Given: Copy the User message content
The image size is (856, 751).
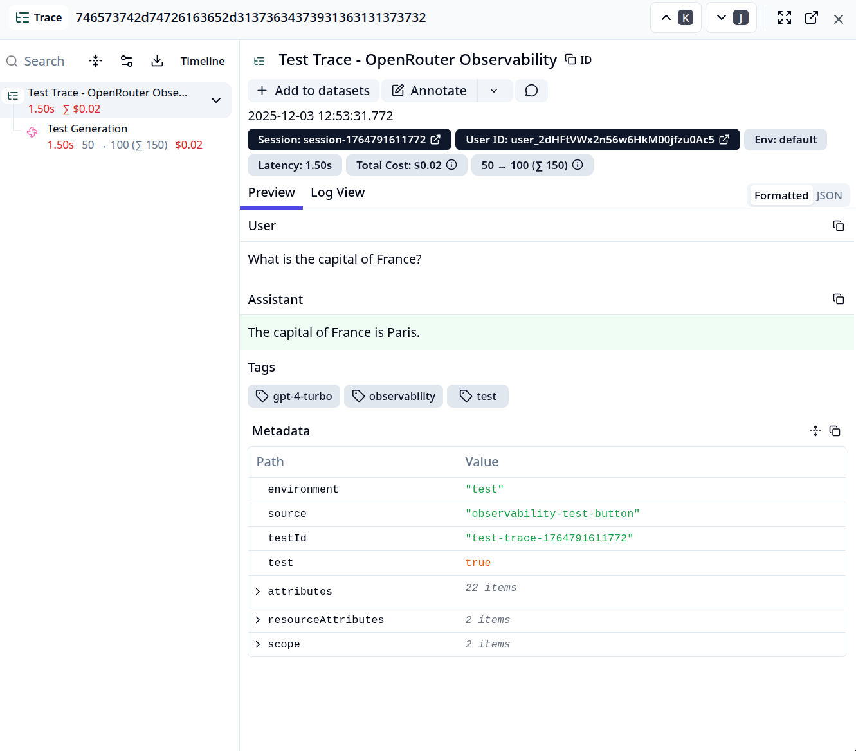Looking at the screenshot, I should [838, 226].
